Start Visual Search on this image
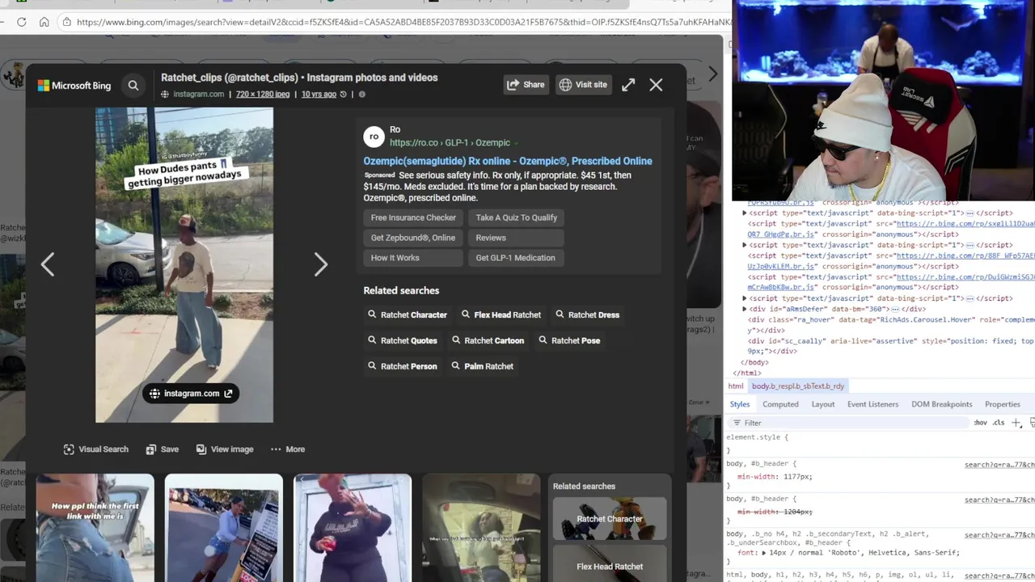1035x582 pixels. [95, 449]
